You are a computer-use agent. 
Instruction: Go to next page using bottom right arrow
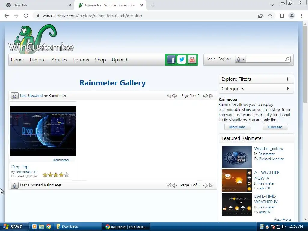coord(205,185)
